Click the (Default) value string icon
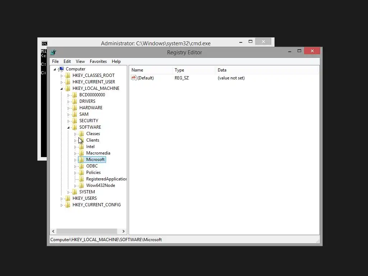 pyautogui.click(x=134, y=78)
